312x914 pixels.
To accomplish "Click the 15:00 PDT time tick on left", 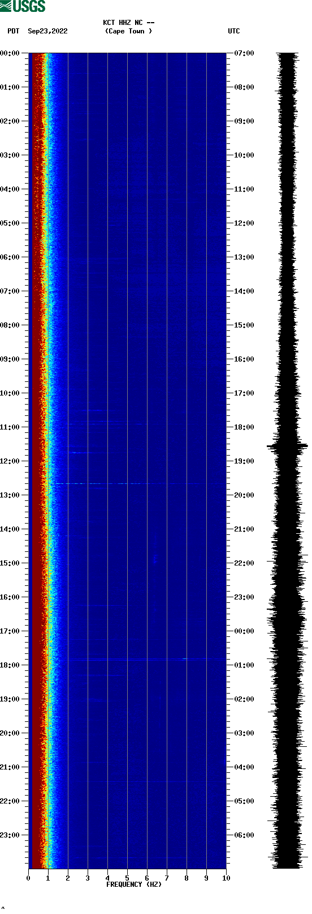I will point(10,563).
